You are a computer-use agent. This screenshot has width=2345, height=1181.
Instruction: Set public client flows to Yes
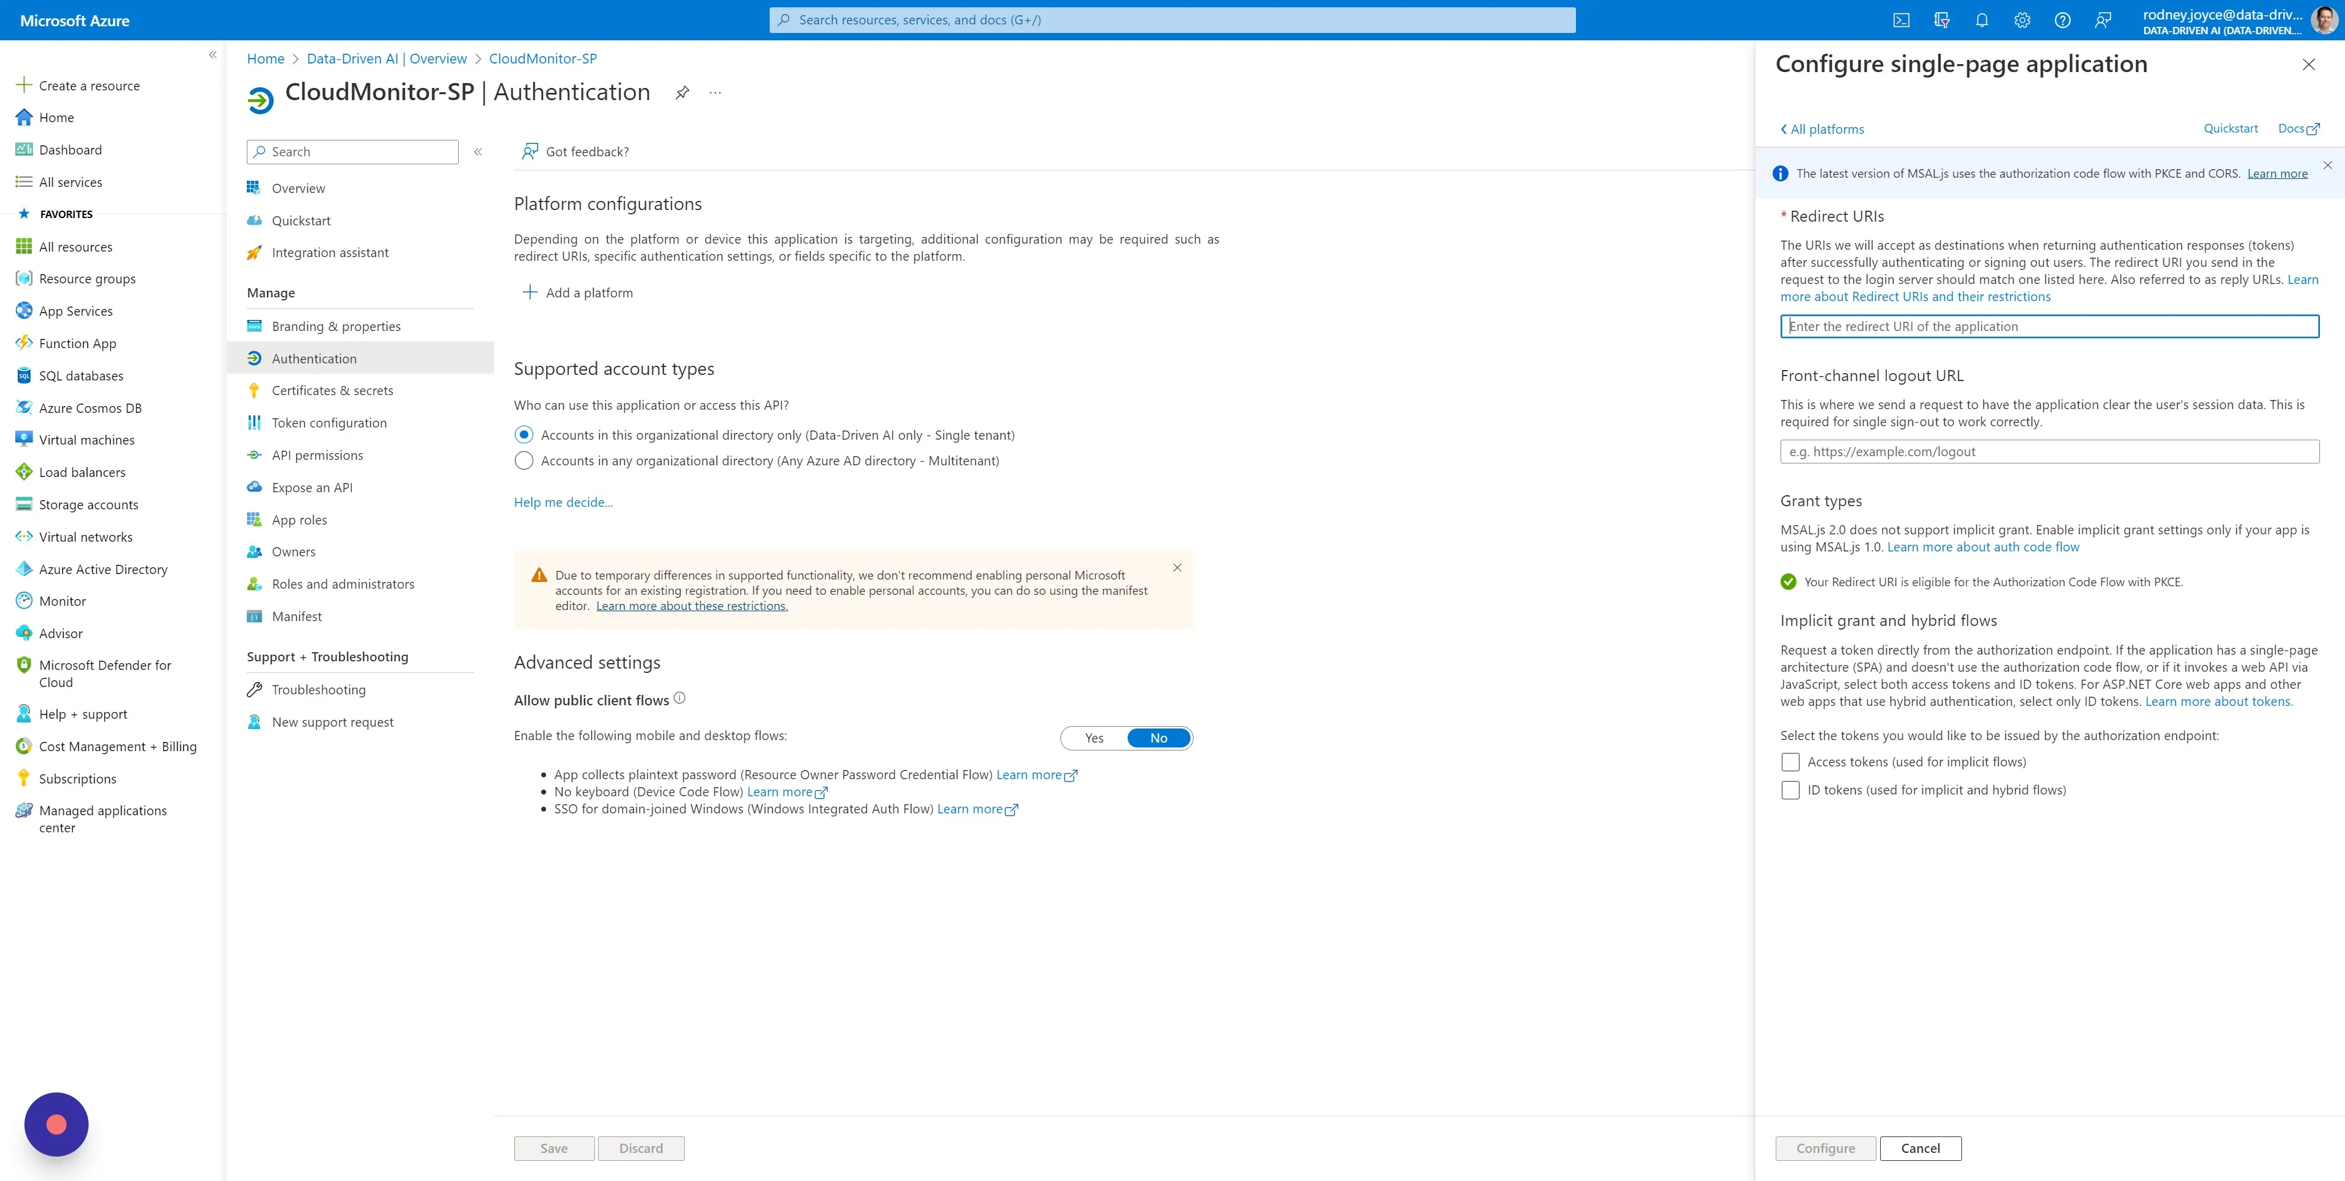[1094, 738]
